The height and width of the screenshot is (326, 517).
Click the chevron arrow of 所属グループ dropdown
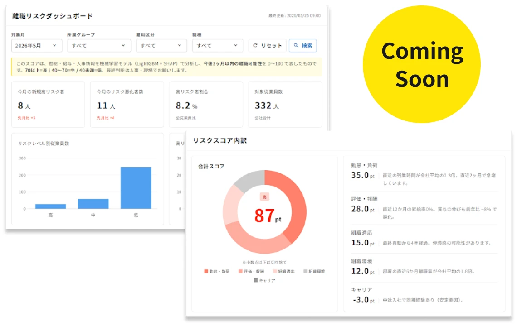point(123,45)
